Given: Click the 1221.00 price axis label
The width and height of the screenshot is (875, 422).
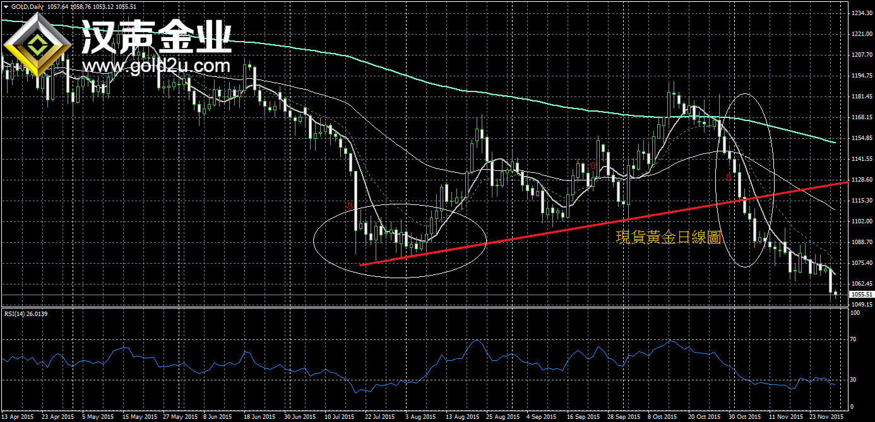Looking at the screenshot, I should pos(862,34).
